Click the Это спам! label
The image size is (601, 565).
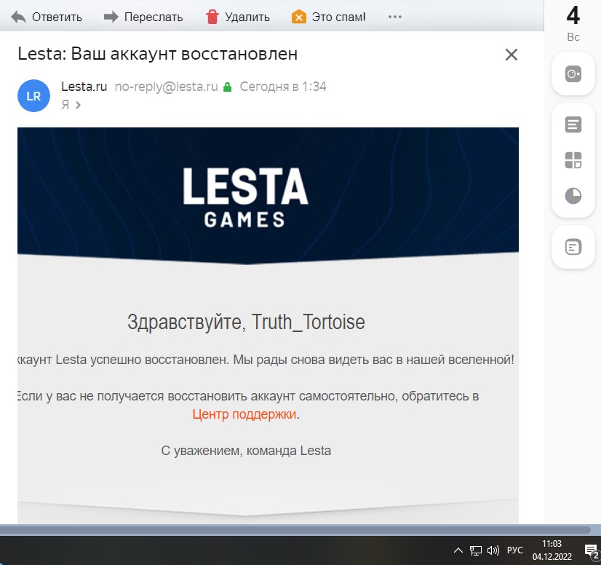(338, 17)
